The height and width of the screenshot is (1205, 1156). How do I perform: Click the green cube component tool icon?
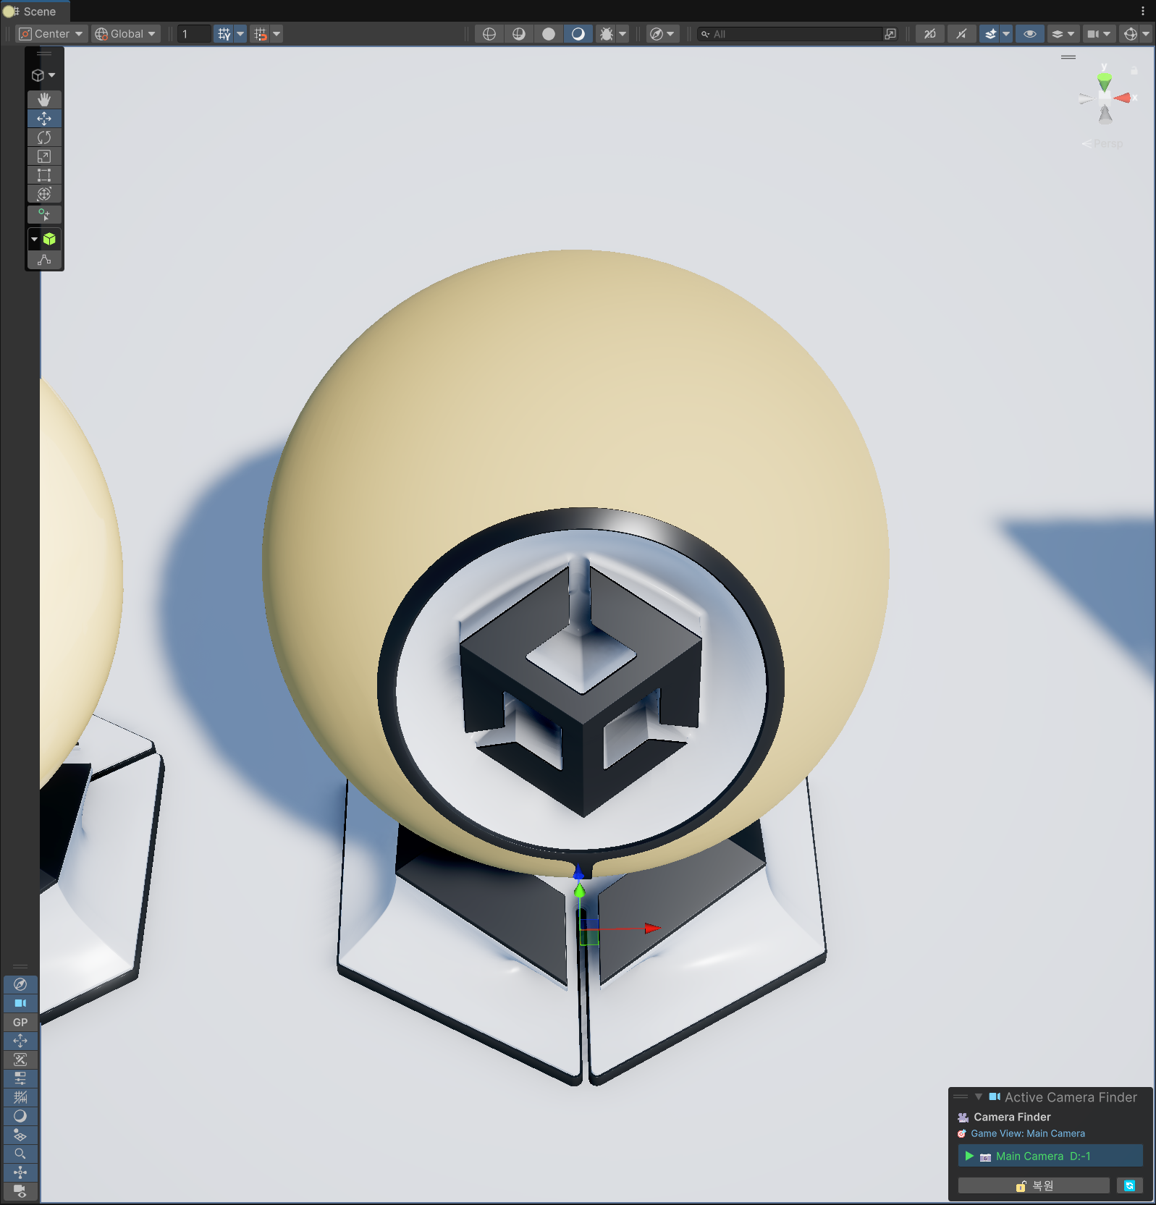[50, 239]
